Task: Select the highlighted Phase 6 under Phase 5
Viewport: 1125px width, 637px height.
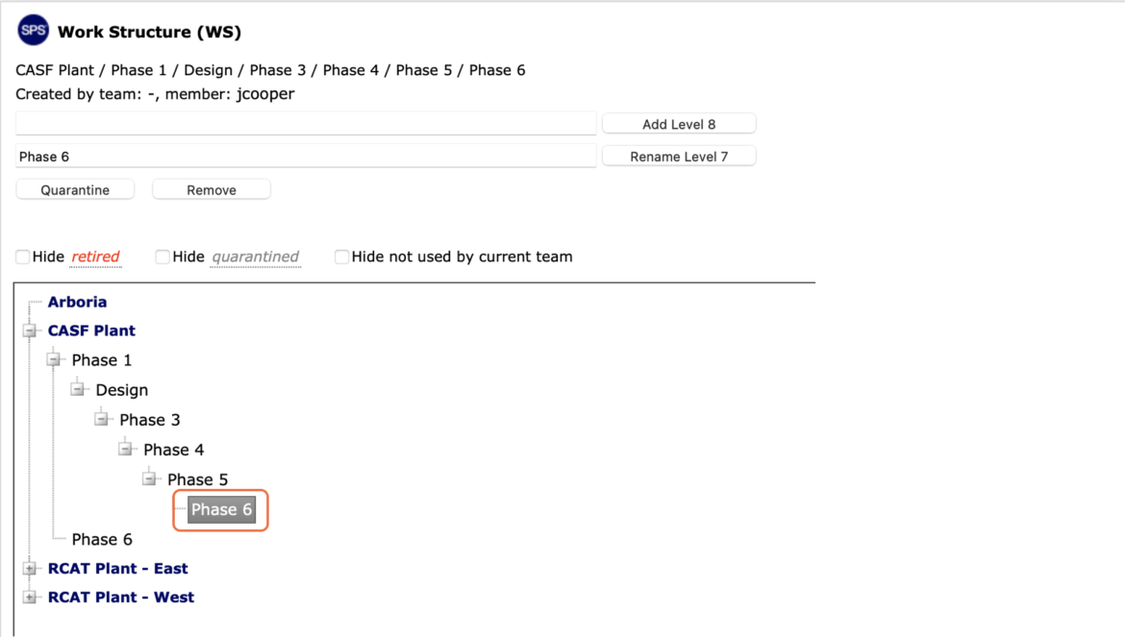Action: [x=222, y=509]
